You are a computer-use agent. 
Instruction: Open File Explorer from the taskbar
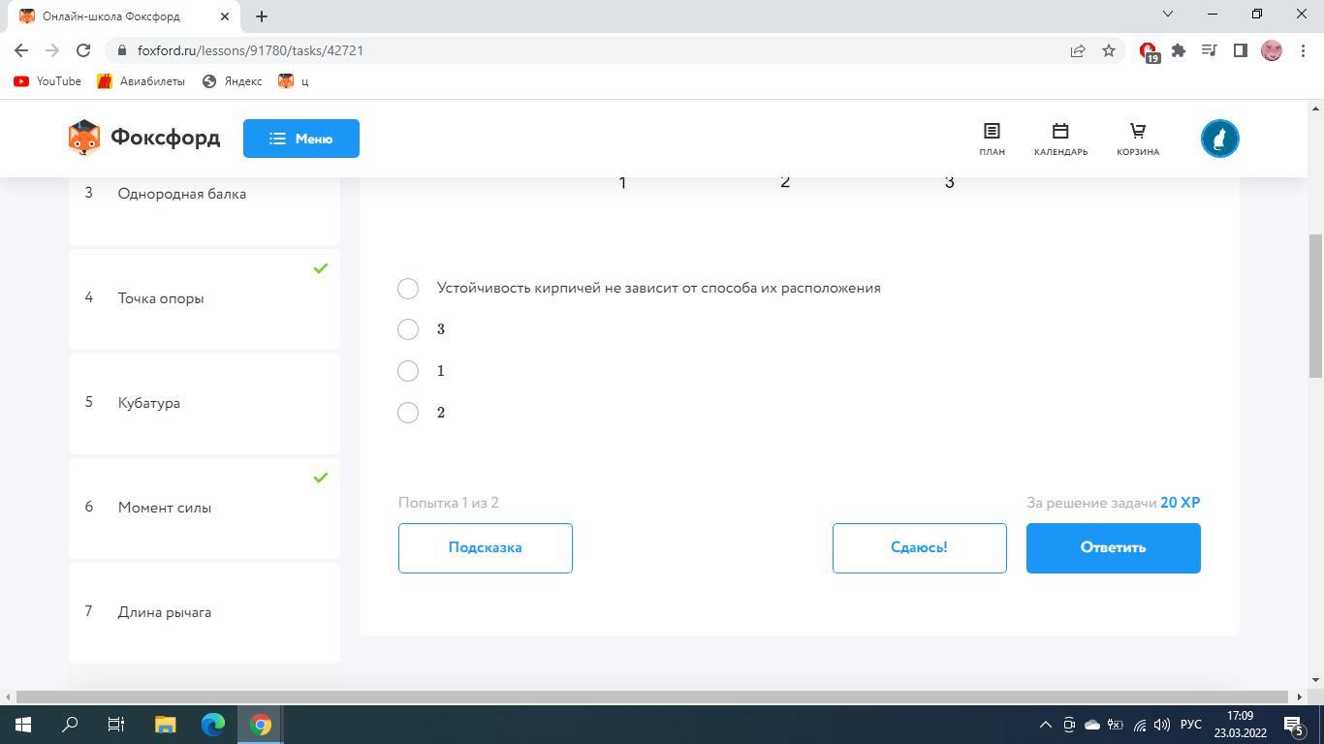click(165, 725)
